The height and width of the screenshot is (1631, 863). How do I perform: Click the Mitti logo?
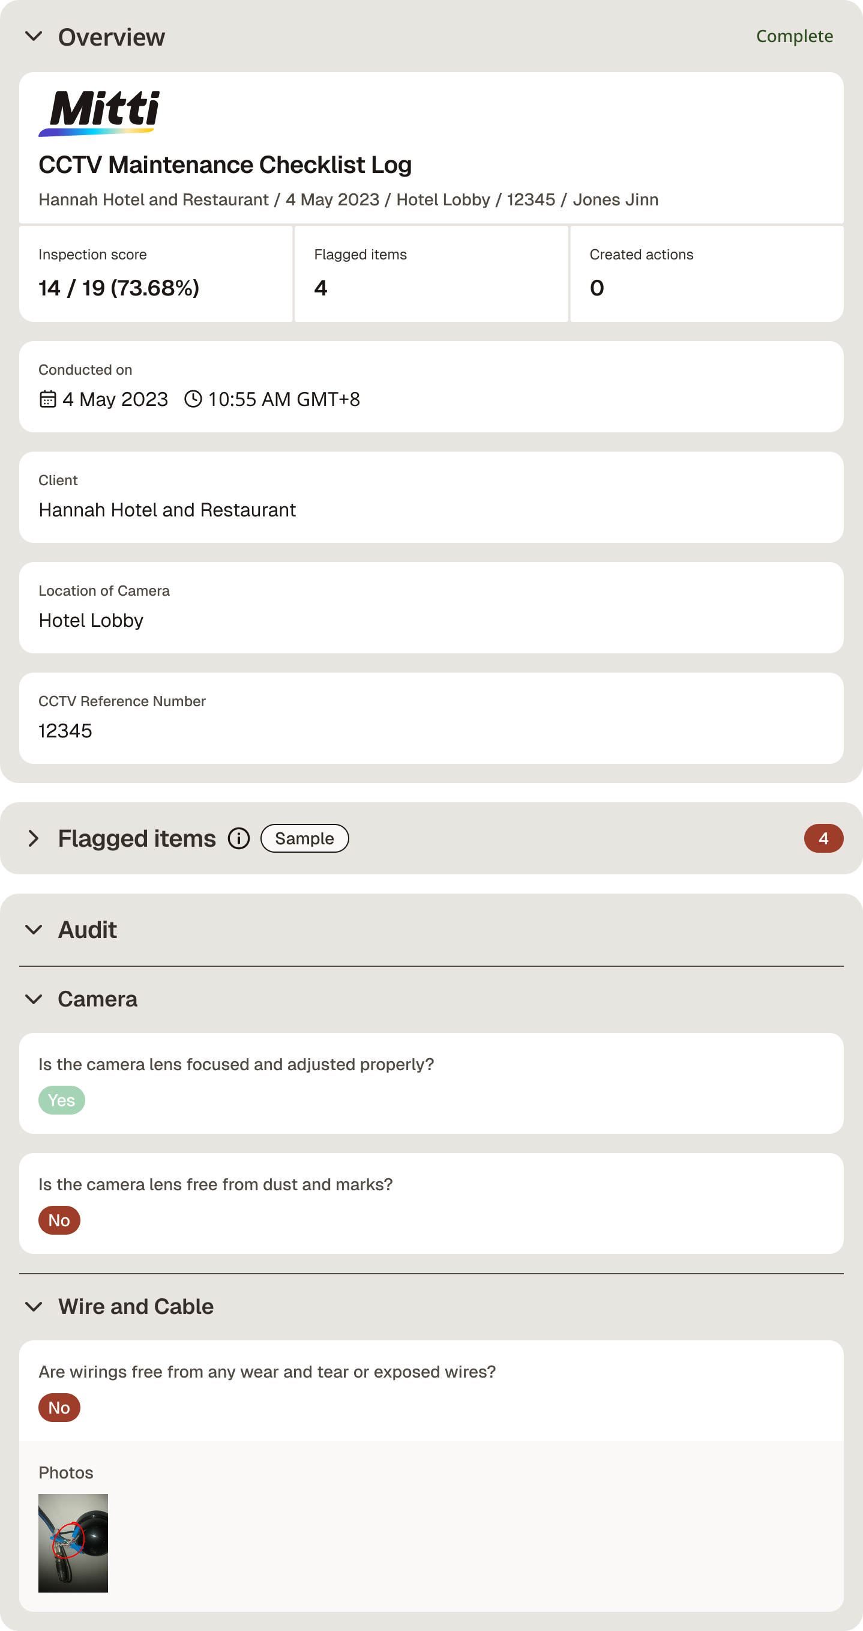coord(100,113)
